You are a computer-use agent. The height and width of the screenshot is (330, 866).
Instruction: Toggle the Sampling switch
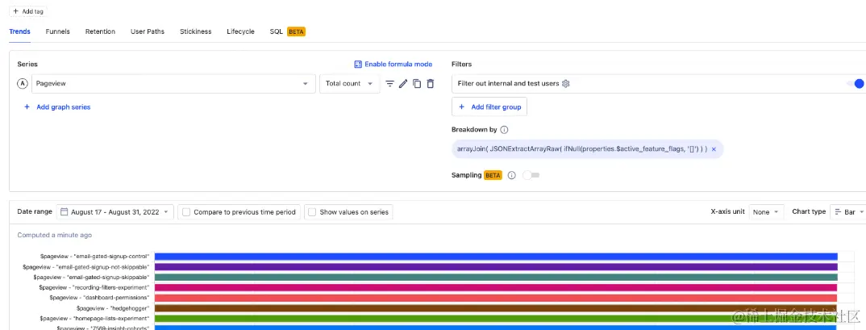pos(531,175)
